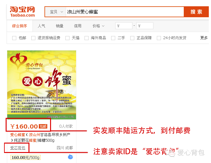Open the 爱心蜂蜜 product thumbnail
This screenshot has height=163, width=211.
click(42, 85)
